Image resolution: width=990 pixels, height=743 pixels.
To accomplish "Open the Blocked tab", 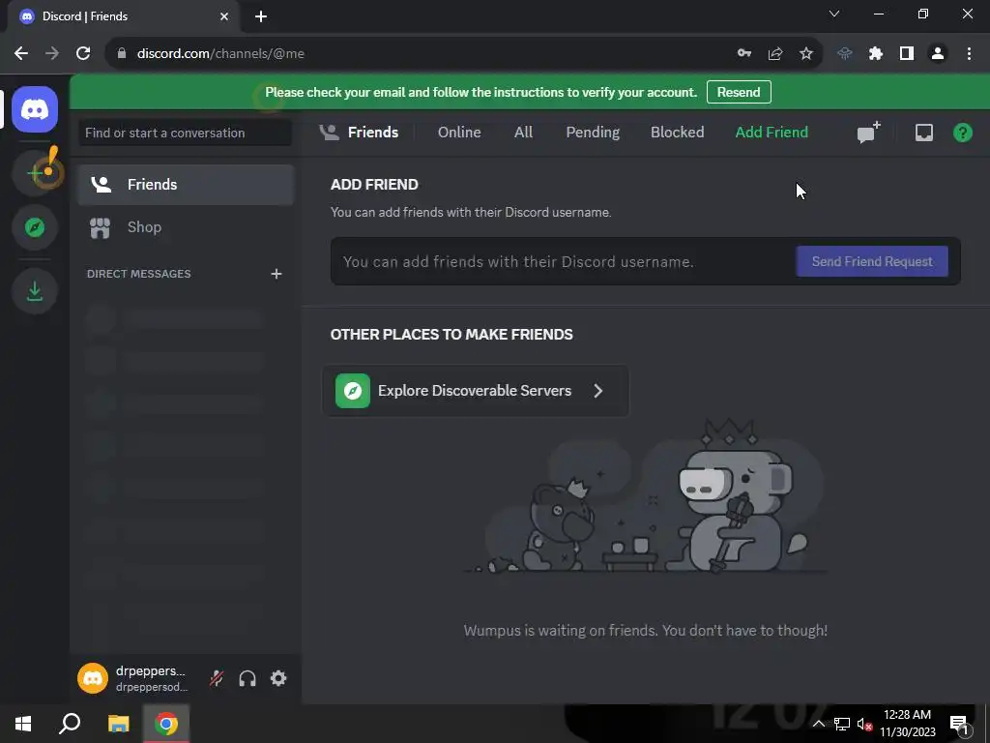I will point(677,132).
